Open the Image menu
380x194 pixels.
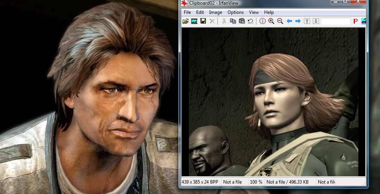point(215,12)
